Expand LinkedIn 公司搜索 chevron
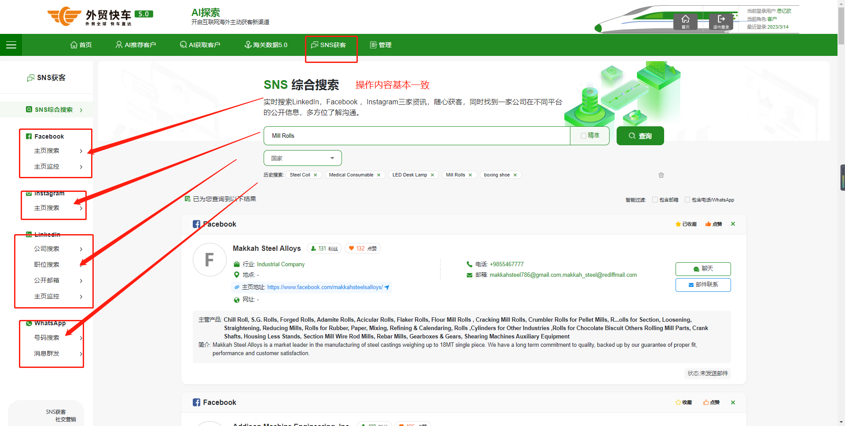845x426 pixels. 81,249
